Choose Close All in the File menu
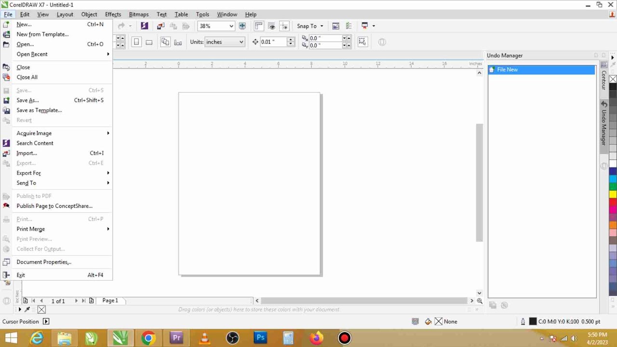617x347 pixels. coord(56,77)
